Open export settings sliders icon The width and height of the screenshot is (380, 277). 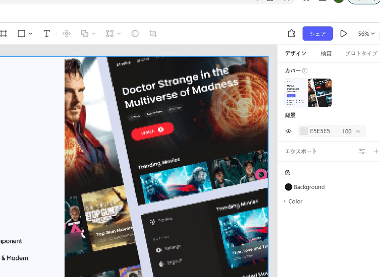[x=362, y=152]
